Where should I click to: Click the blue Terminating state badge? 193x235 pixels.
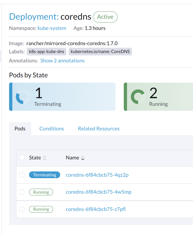(x=44, y=175)
